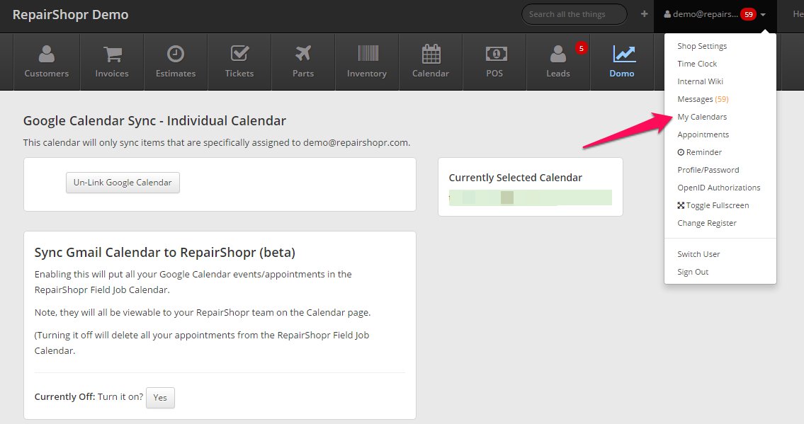Open Tickets via the checkmark icon

(x=239, y=53)
